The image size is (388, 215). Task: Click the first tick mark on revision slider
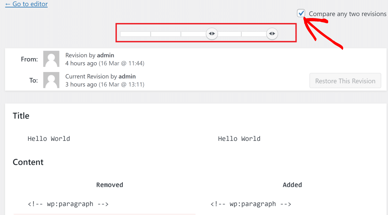click(x=151, y=34)
